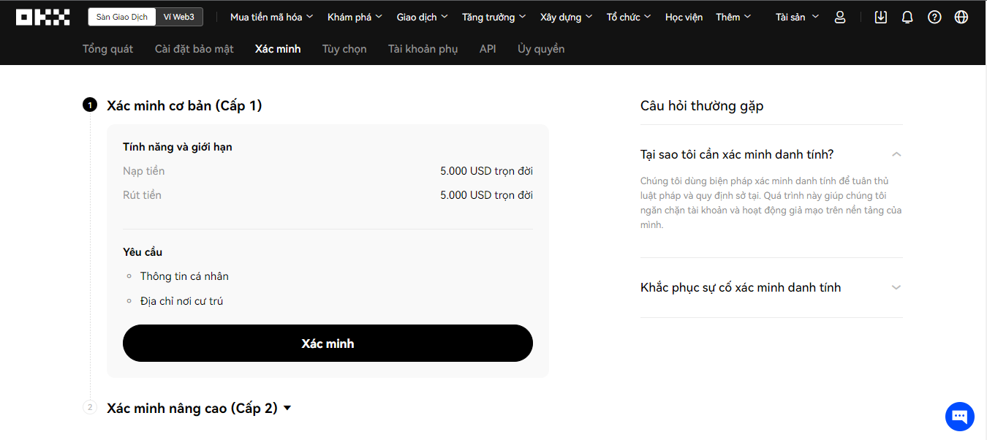Open the API tab

tap(487, 48)
